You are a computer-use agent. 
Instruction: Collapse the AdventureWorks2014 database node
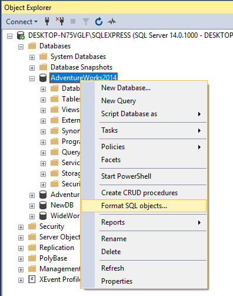click(x=32, y=78)
